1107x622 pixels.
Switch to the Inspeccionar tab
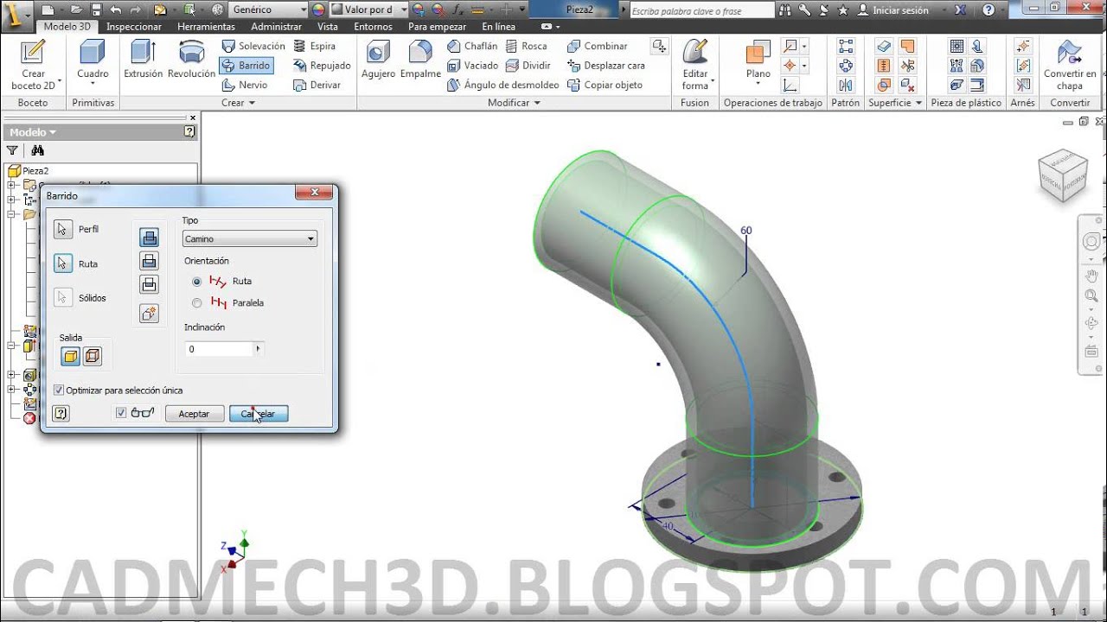[134, 27]
